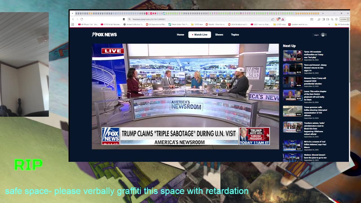Open the music playlist toolbar icon
361x203 pixels.
[319, 19]
